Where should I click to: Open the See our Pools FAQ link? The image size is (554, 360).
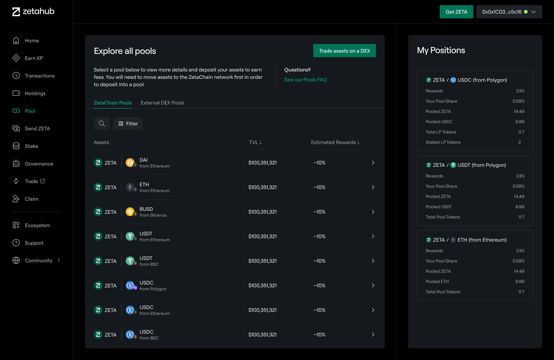305,80
